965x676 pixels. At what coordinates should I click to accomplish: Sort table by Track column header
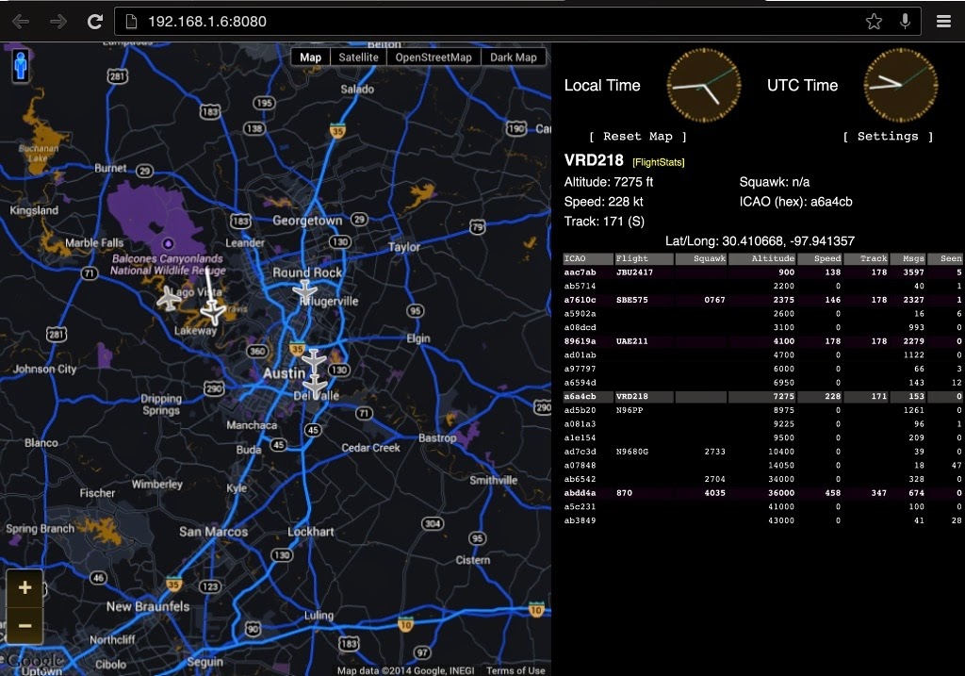pos(866,258)
